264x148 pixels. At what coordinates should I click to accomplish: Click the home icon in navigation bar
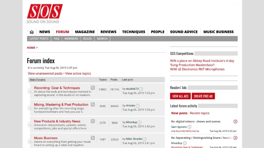click(x=32, y=32)
